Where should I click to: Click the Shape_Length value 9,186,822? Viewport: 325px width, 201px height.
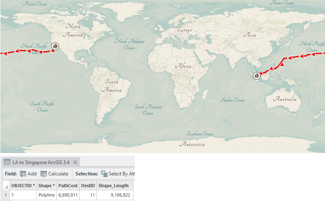[115, 195]
